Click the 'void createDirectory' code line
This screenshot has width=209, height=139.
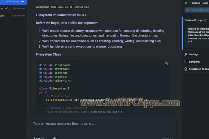pyautogui.click(x=84, y=112)
